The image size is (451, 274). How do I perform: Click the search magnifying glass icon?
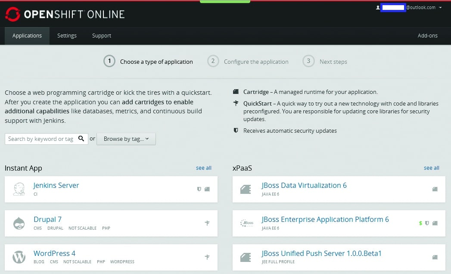[81, 139]
